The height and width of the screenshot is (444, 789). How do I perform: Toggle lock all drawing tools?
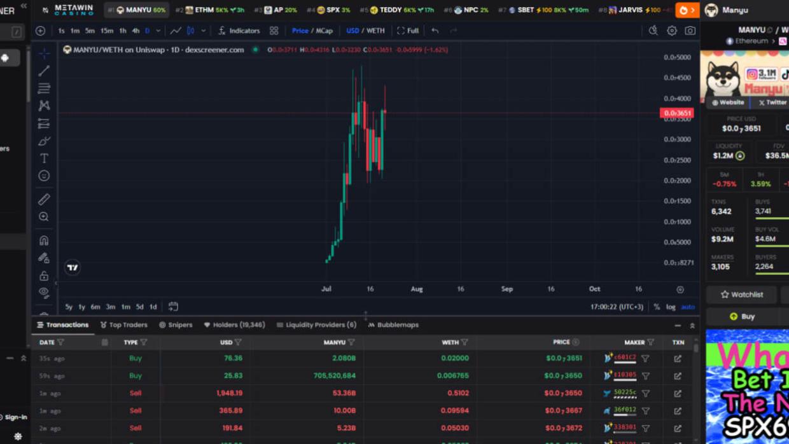(x=44, y=275)
